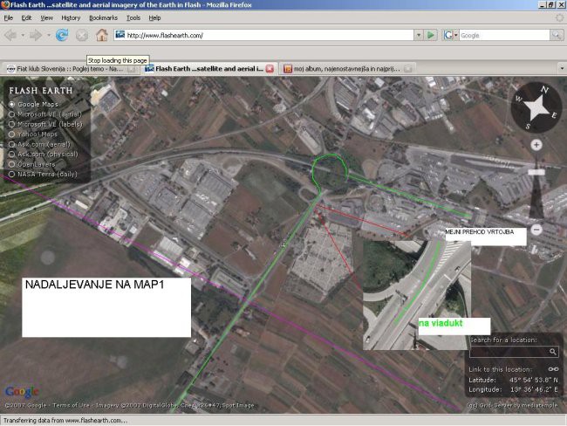Click the compass rose on the map
The image size is (567, 426).
[x=536, y=107]
